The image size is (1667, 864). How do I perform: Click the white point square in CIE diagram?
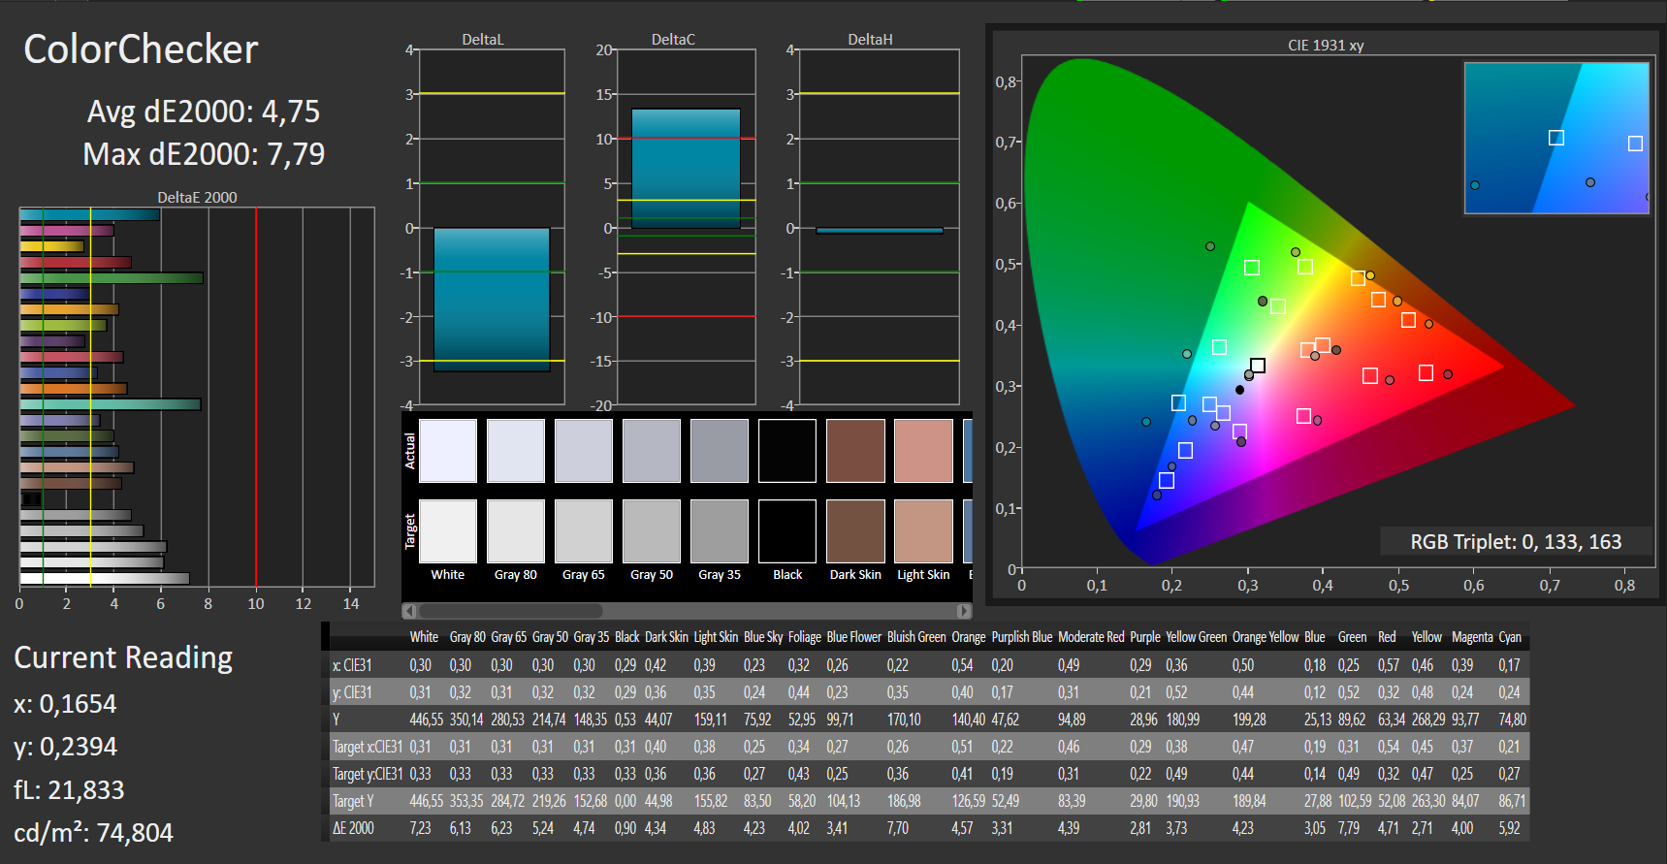click(1258, 366)
